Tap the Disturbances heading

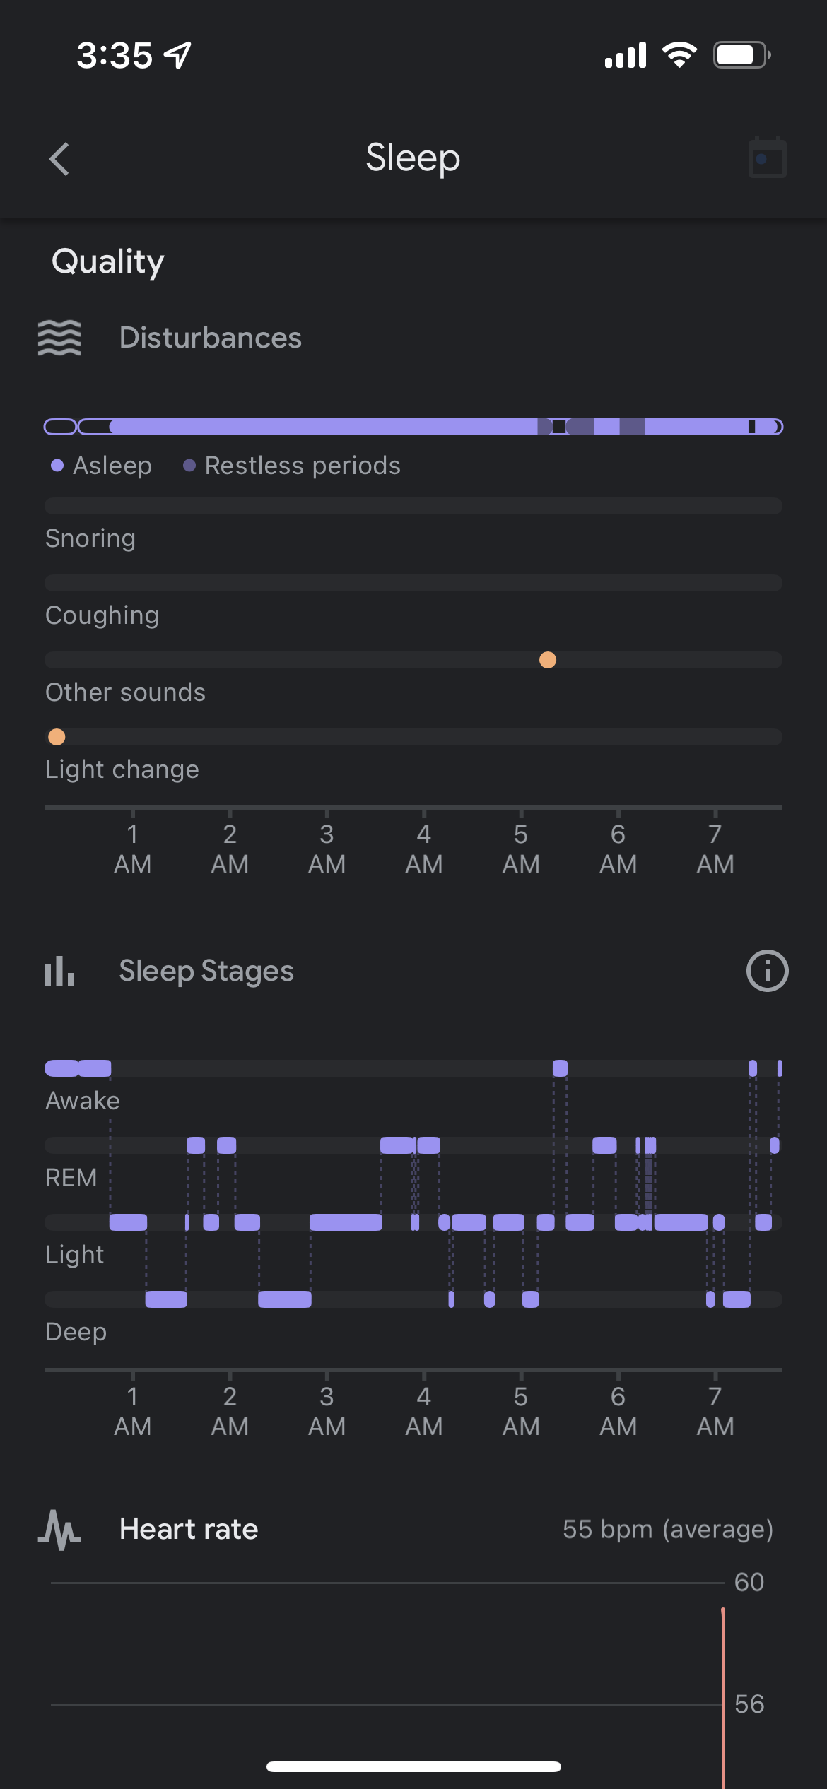(211, 338)
